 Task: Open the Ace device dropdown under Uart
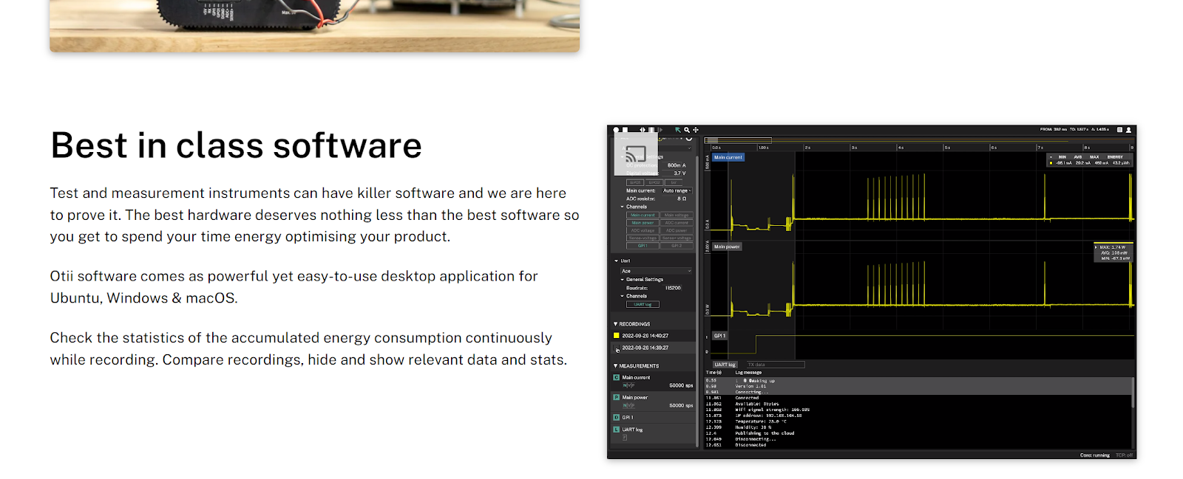[656, 271]
